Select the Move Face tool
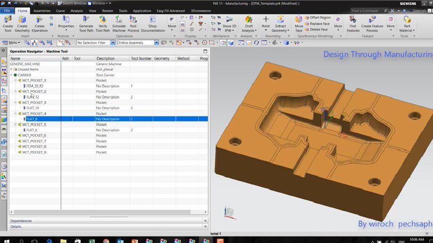 299,24
